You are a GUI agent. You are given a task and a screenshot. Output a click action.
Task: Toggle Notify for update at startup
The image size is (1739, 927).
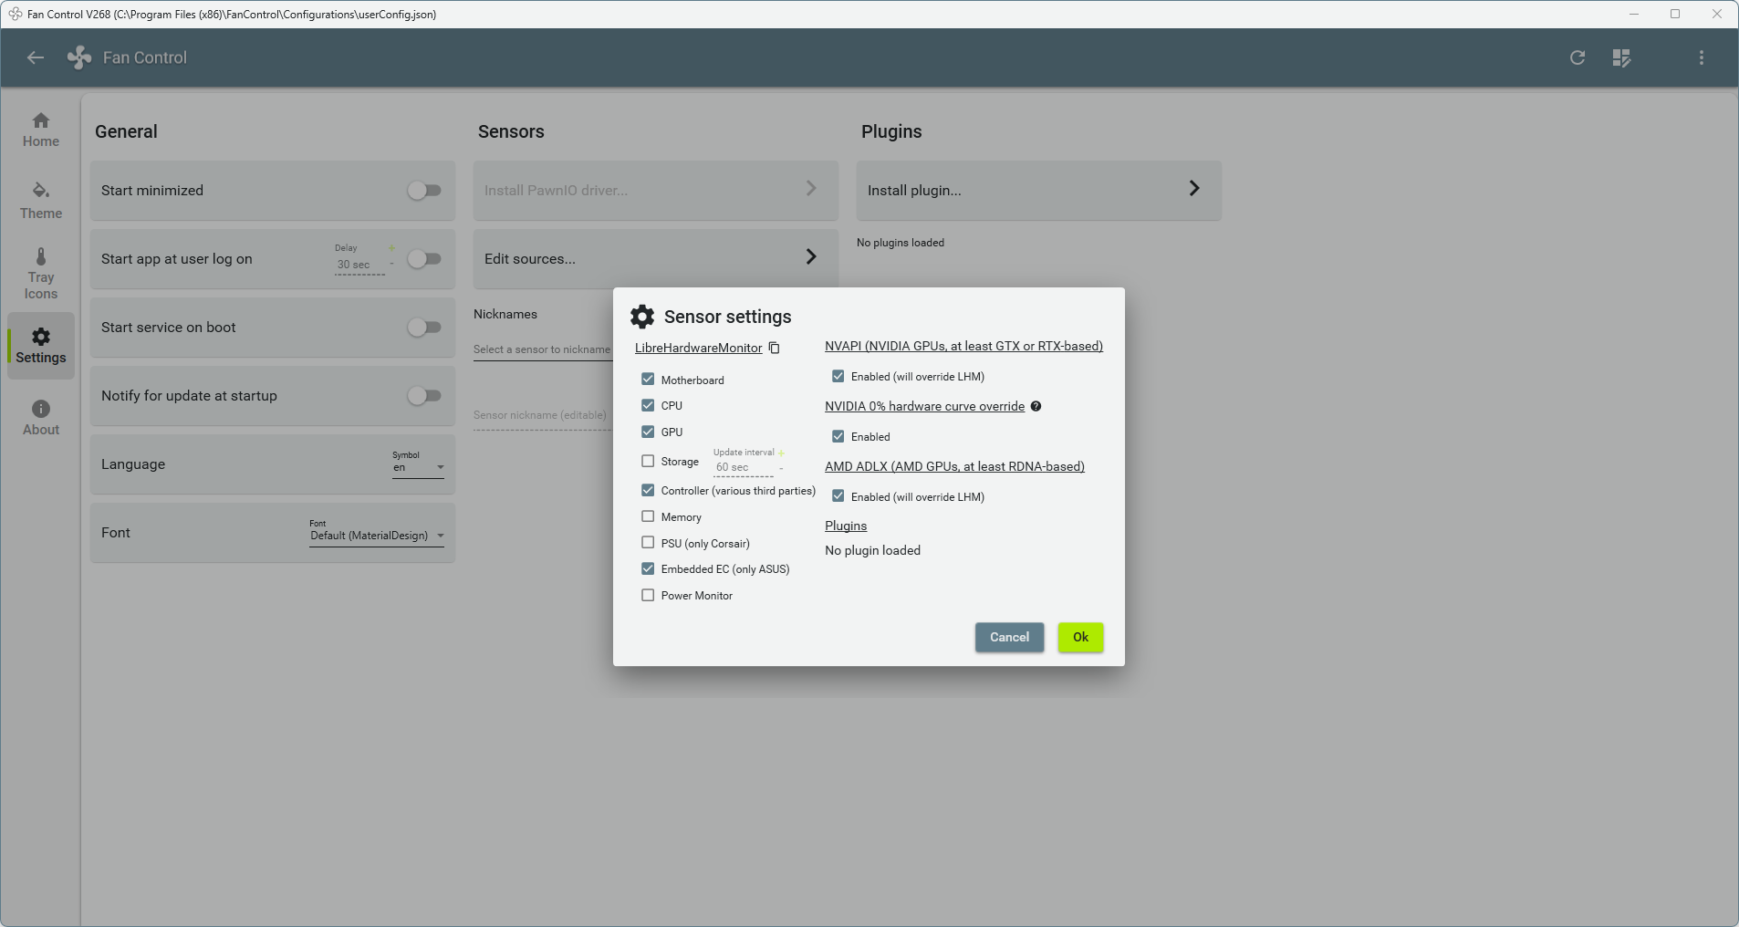point(424,396)
